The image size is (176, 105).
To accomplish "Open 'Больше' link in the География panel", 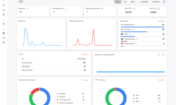I will click(161, 21).
